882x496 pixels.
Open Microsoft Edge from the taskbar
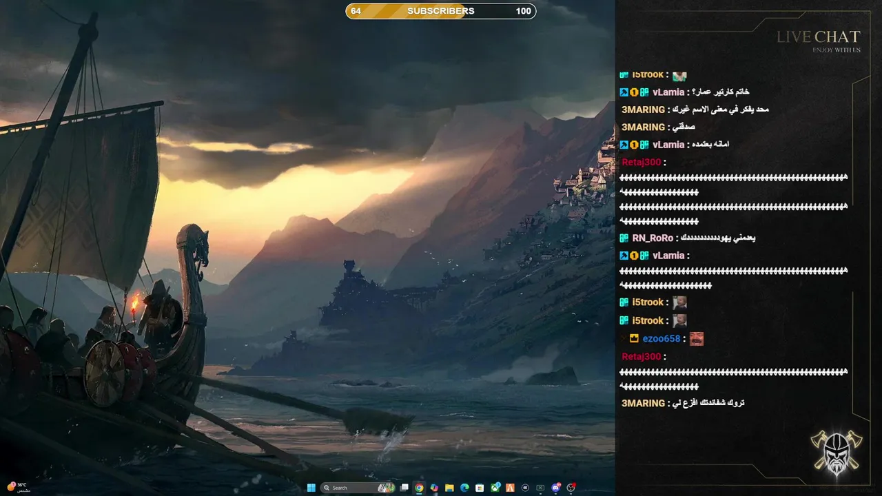click(464, 488)
